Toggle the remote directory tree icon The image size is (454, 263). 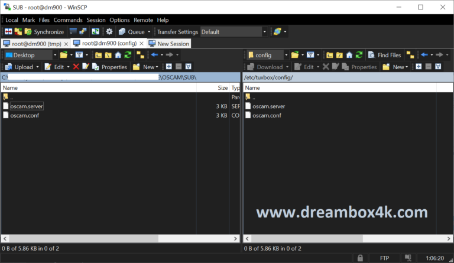[410, 55]
